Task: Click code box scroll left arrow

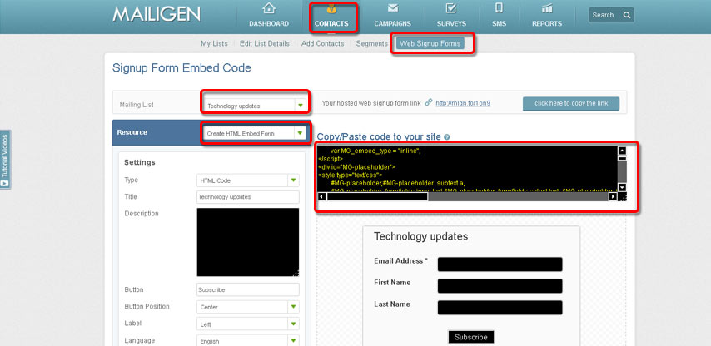Action: pyautogui.click(x=322, y=196)
